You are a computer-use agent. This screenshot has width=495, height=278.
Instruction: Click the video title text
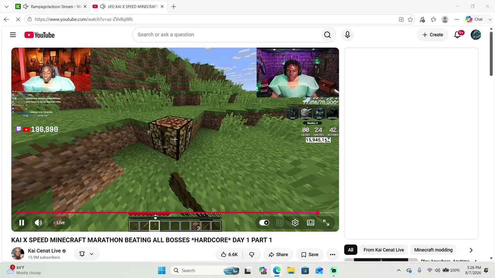[x=142, y=240]
